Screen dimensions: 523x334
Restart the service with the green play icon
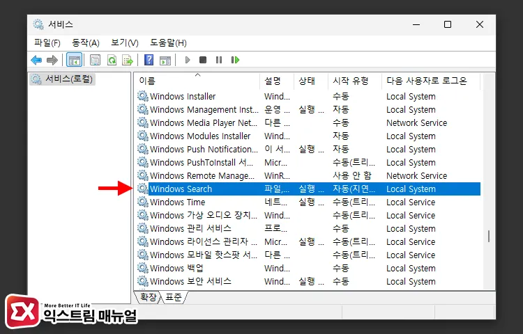[x=235, y=60]
